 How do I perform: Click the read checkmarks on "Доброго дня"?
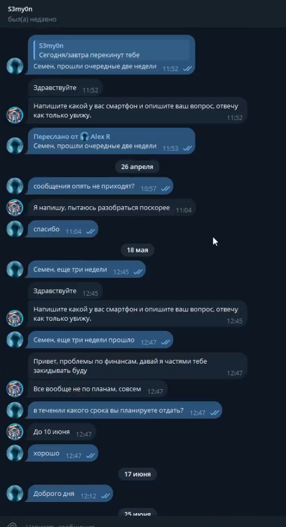click(x=105, y=496)
